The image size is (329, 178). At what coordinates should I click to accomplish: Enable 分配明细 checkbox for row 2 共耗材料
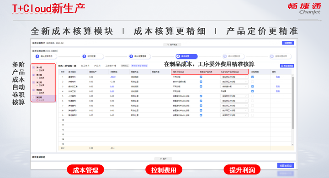[x=252, y=81]
